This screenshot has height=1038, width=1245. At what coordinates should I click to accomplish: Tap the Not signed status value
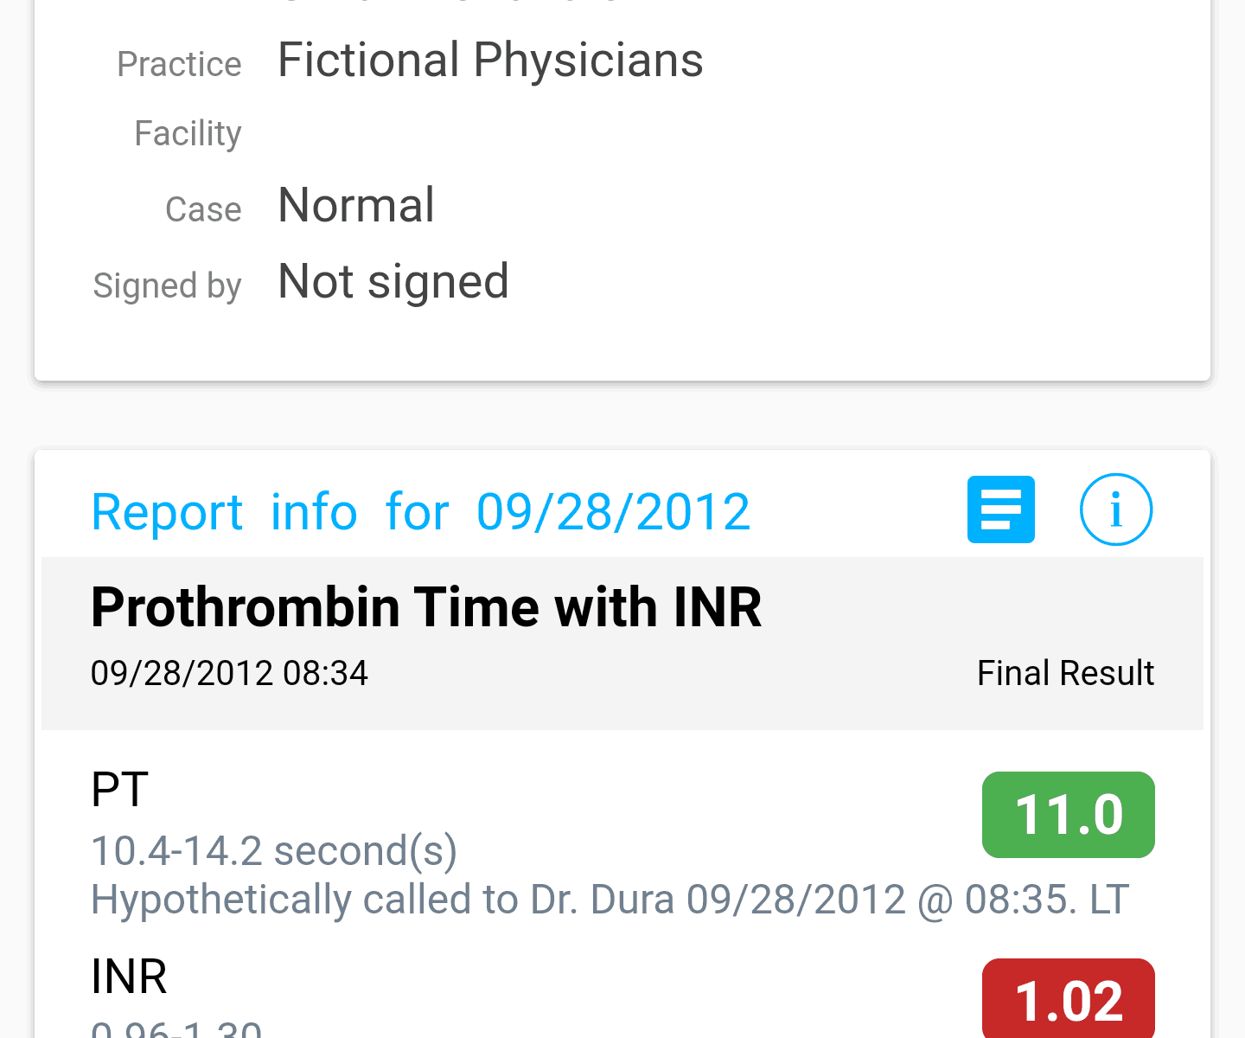(393, 282)
